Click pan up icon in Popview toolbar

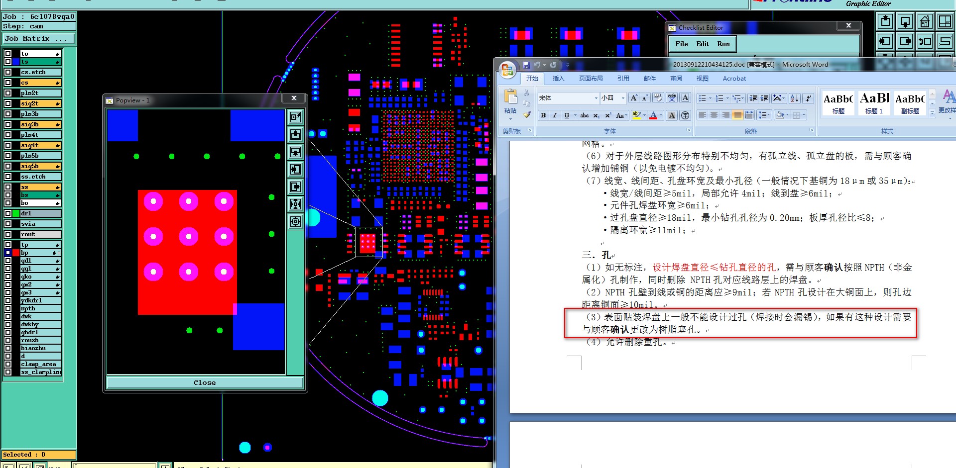296,134
